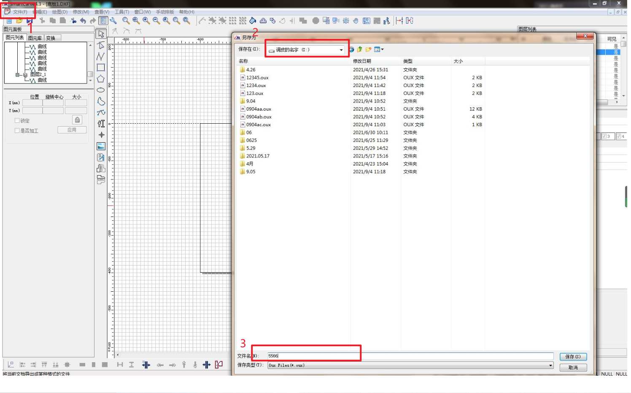
Task: Sort files by the 修改日期 column header
Action: (375, 61)
